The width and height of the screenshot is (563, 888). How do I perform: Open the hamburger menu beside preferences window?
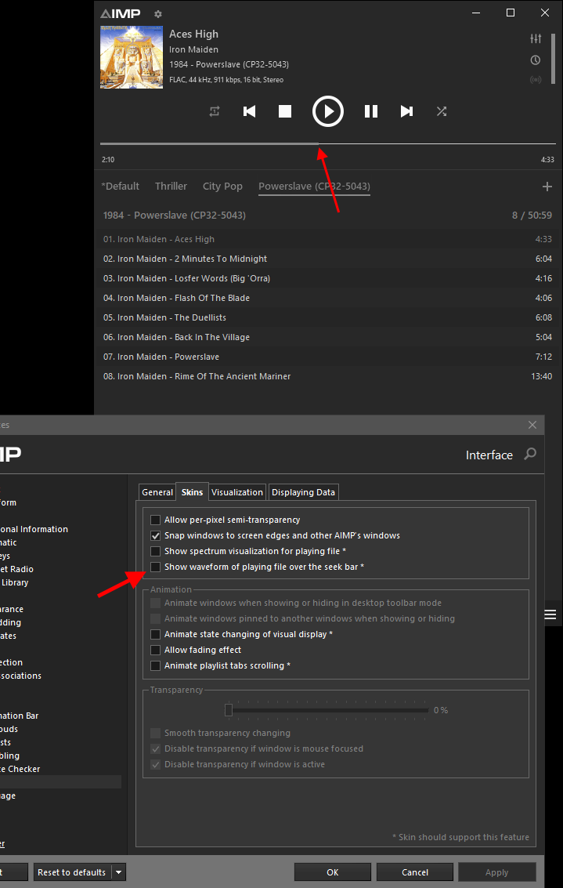click(x=550, y=615)
